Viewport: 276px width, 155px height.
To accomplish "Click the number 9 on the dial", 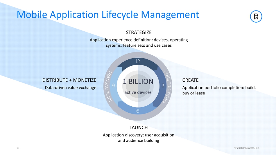I will coord(113,85).
